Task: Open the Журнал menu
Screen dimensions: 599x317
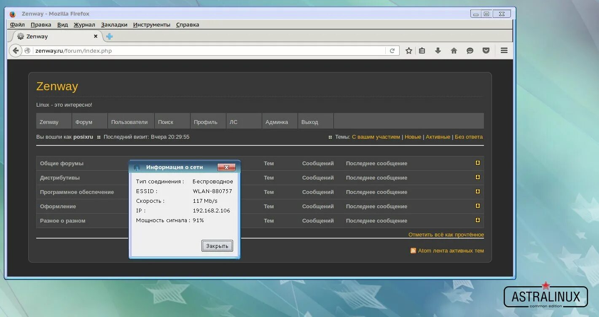Action: [x=84, y=24]
